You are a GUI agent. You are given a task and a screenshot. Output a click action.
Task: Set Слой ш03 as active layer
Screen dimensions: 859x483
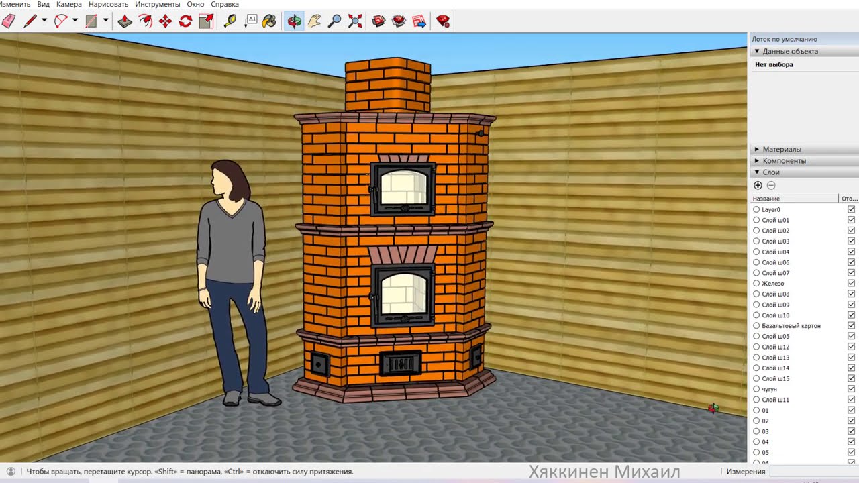756,241
